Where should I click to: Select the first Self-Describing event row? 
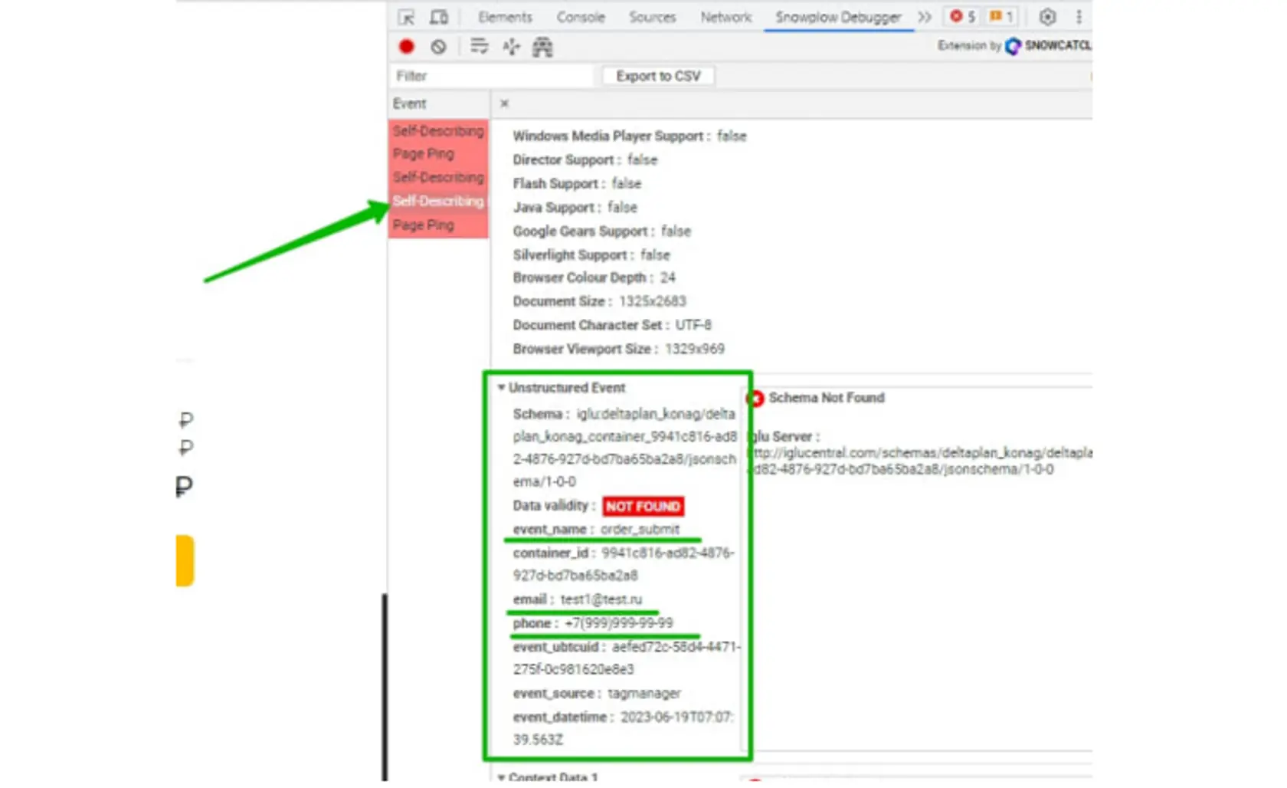(438, 131)
